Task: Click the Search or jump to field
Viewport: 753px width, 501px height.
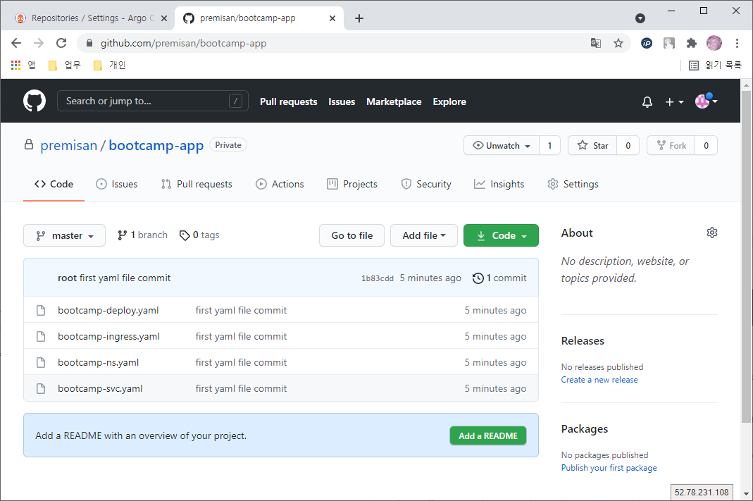Action: tap(153, 101)
